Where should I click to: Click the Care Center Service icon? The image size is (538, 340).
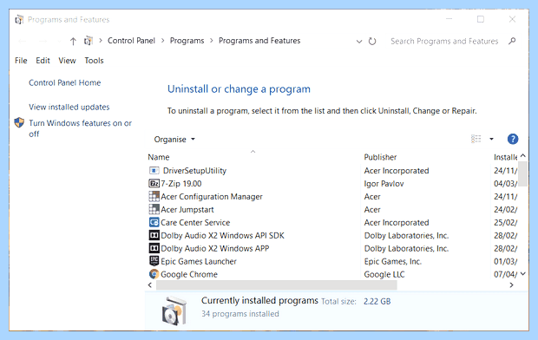(x=154, y=222)
